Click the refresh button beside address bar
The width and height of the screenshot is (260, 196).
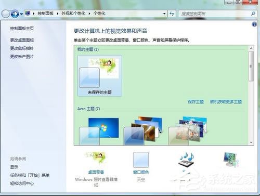pyautogui.click(x=172, y=14)
